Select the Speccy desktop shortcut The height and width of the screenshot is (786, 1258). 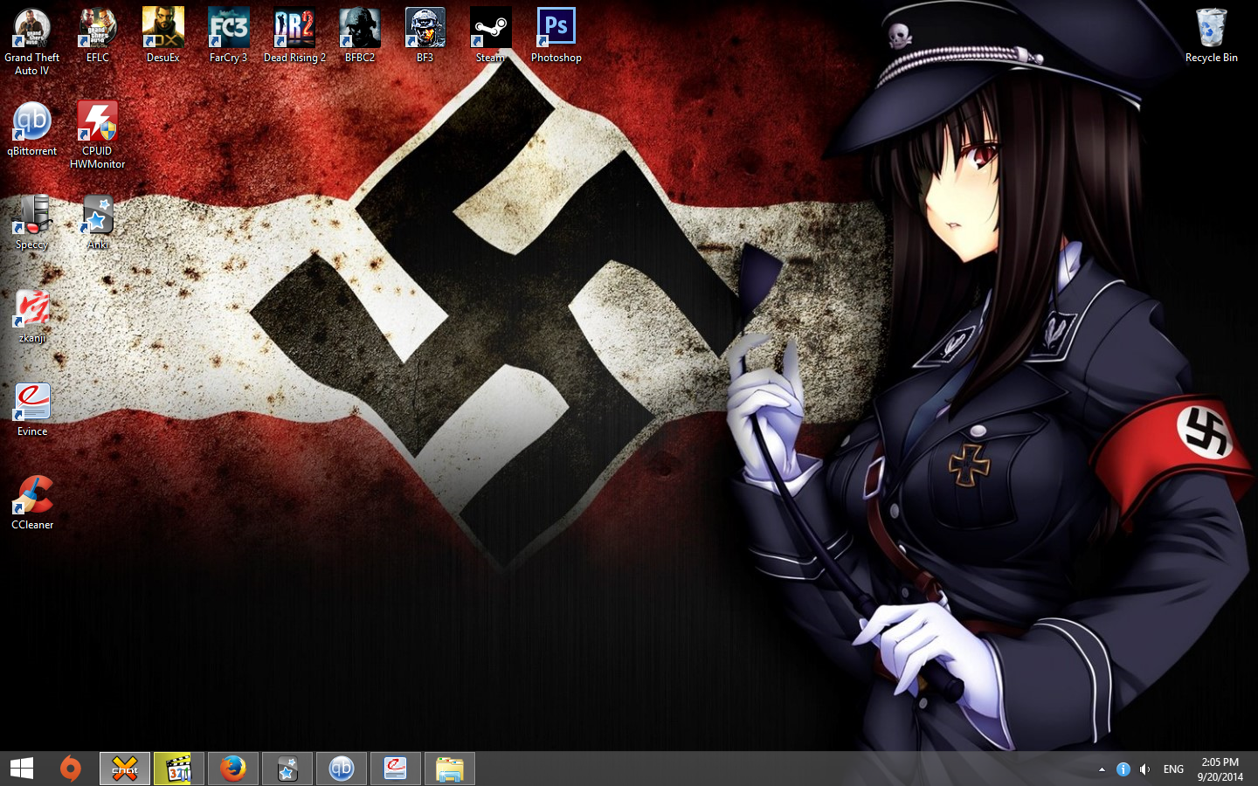click(x=32, y=223)
